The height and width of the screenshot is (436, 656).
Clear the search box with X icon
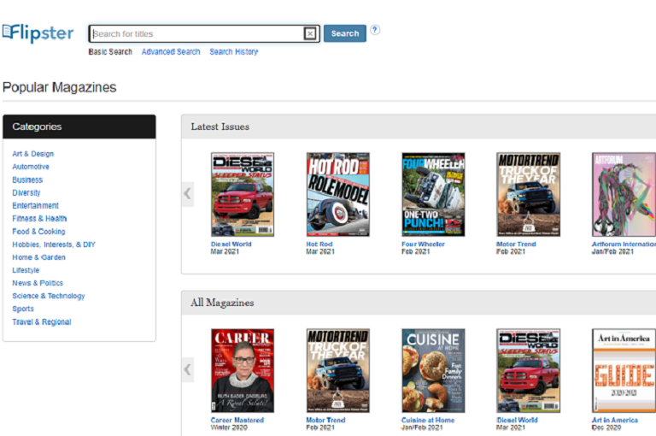point(309,33)
